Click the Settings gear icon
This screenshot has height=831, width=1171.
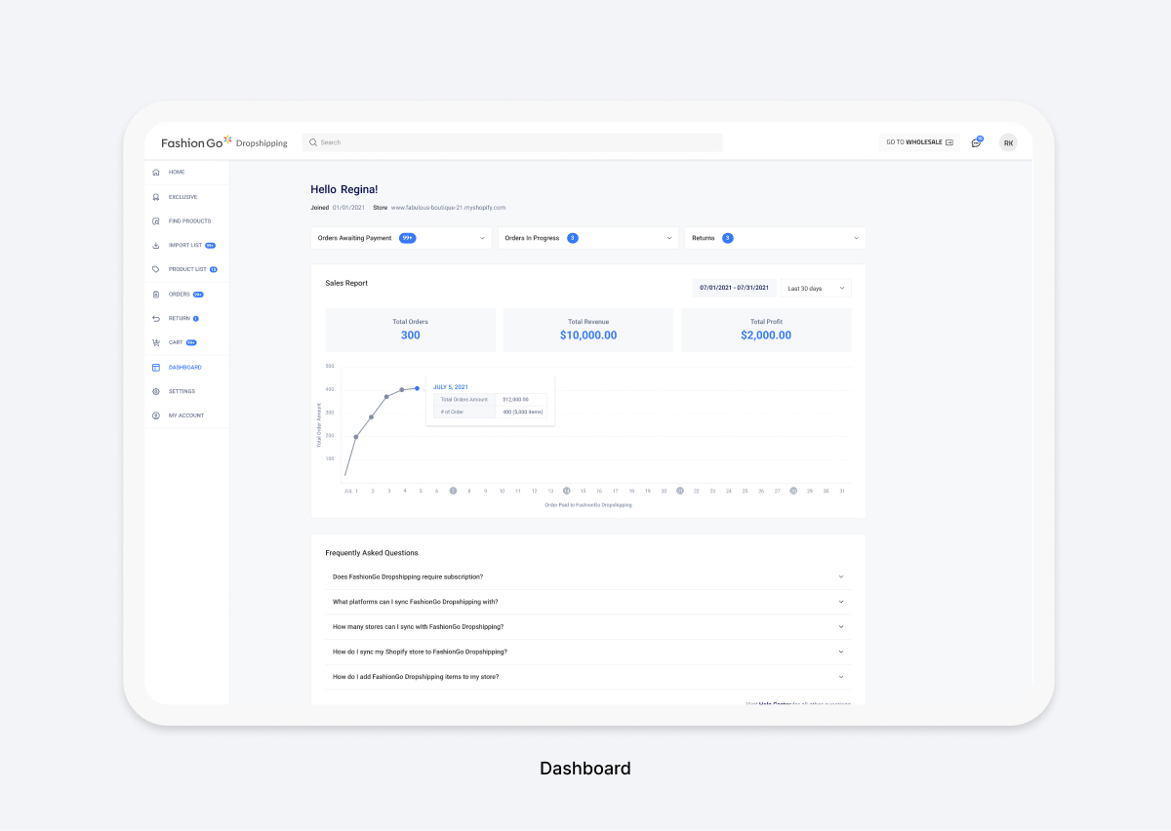pos(156,391)
